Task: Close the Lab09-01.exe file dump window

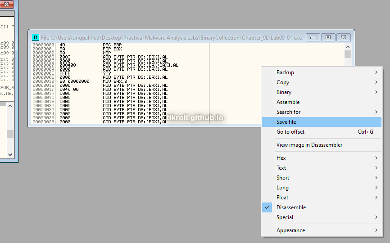Action: [x=343, y=37]
